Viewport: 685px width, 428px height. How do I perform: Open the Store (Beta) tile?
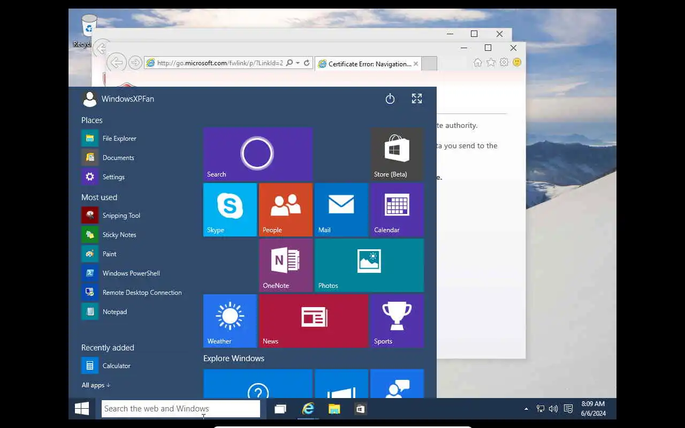coord(397,154)
